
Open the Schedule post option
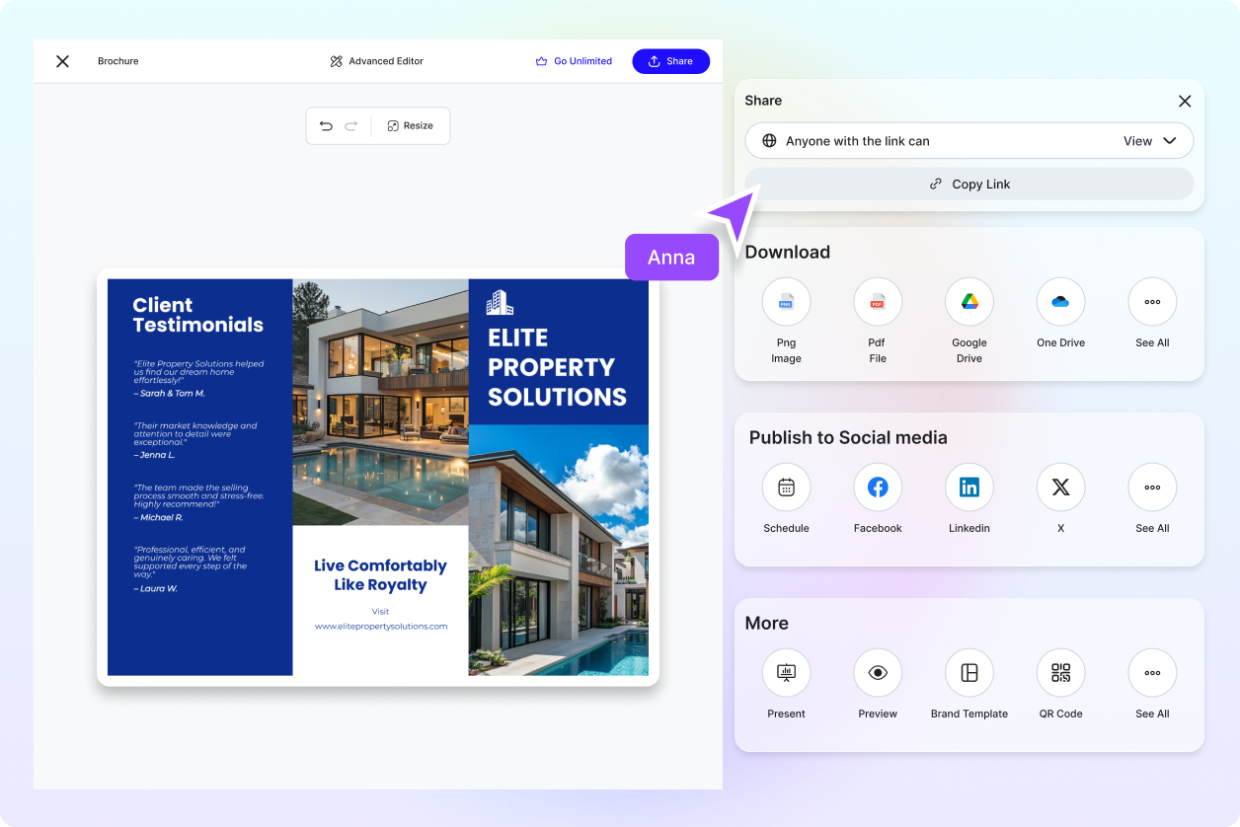click(x=786, y=488)
